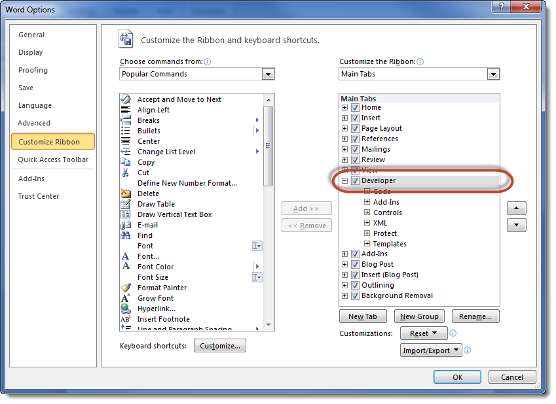Viewport: 556px width, 404px height.
Task: Open the Choose commands from dropdown
Action: click(268, 75)
